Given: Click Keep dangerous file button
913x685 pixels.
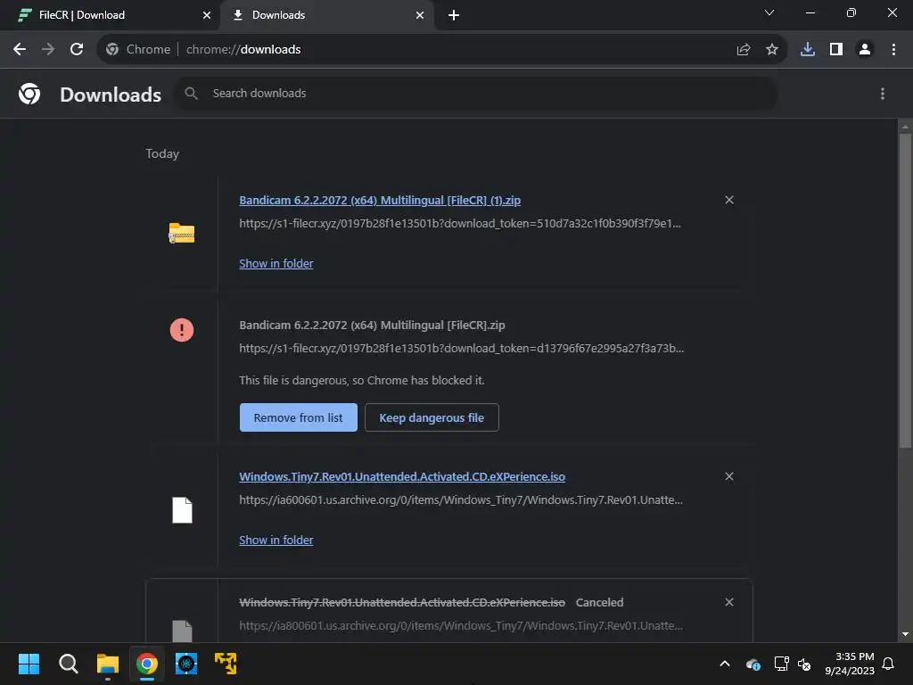Looking at the screenshot, I should tap(432, 417).
